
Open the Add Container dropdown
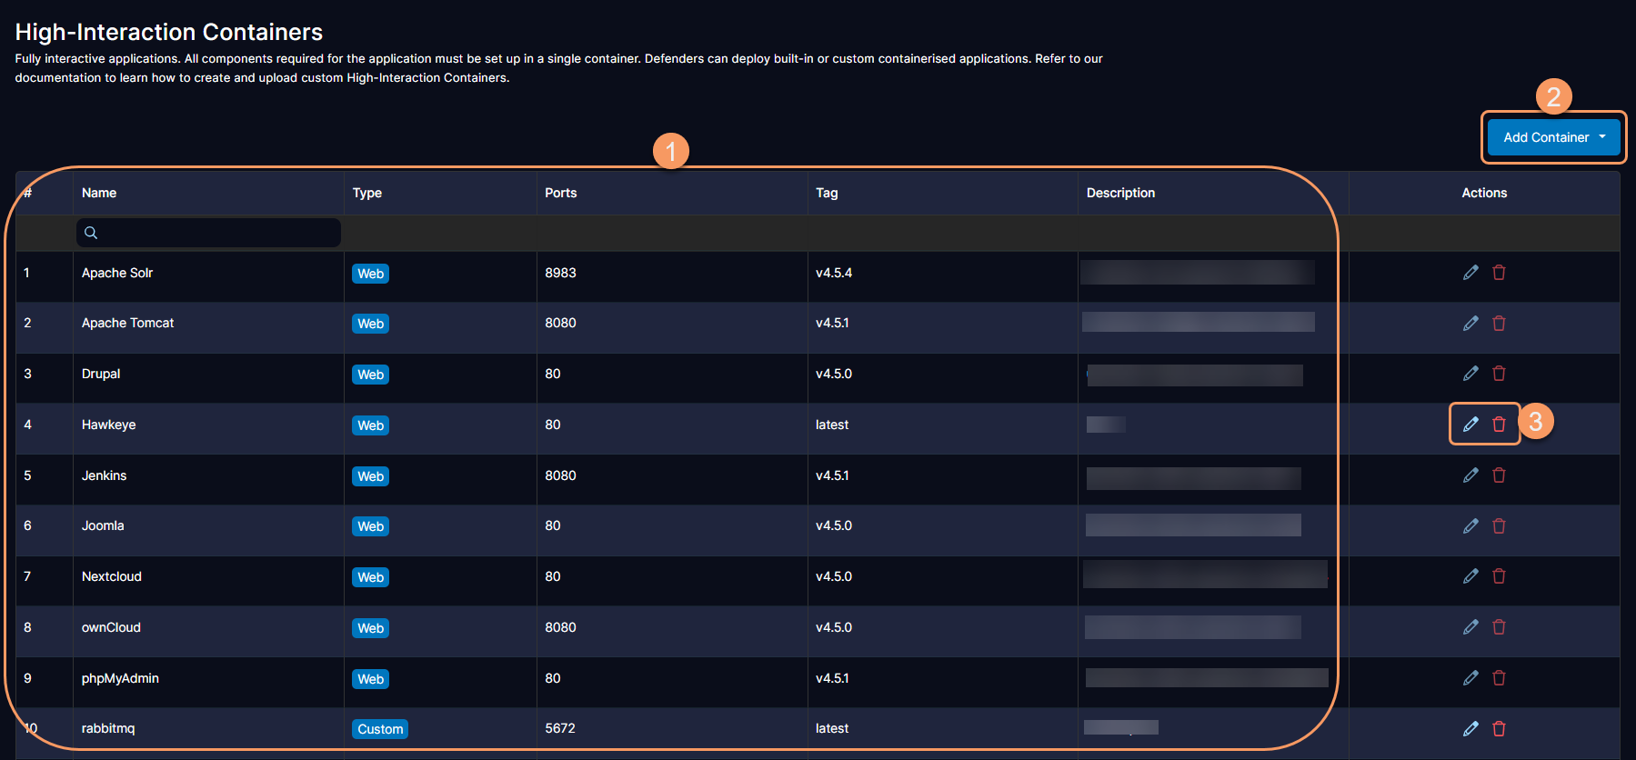(1553, 137)
